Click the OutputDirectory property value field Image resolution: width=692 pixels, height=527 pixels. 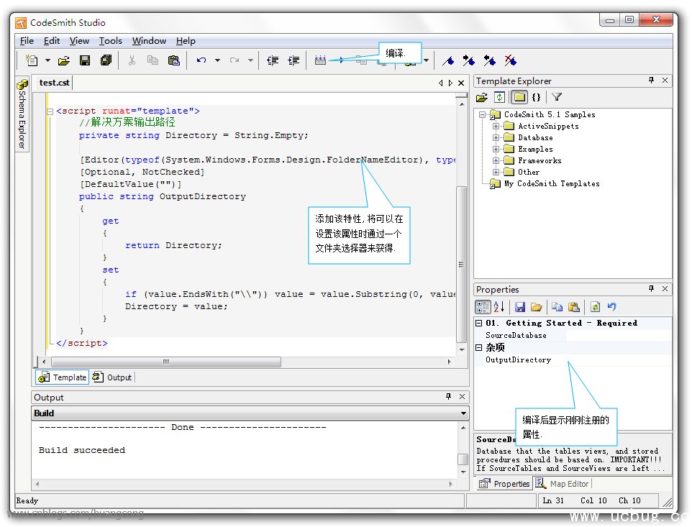pyautogui.click(x=619, y=360)
